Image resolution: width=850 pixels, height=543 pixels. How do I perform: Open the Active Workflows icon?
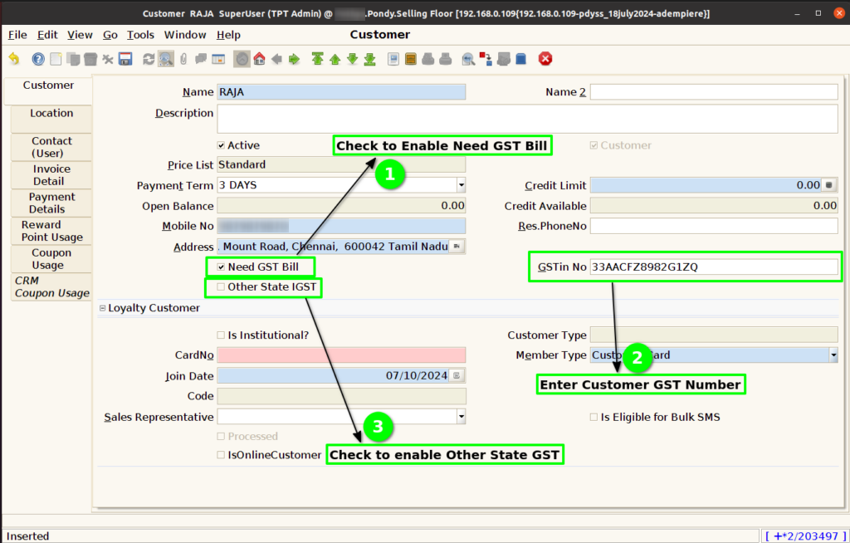tap(486, 59)
